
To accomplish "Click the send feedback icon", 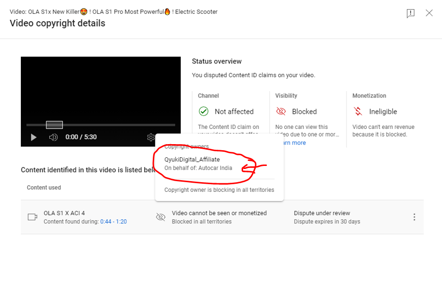I will pyautogui.click(x=411, y=13).
